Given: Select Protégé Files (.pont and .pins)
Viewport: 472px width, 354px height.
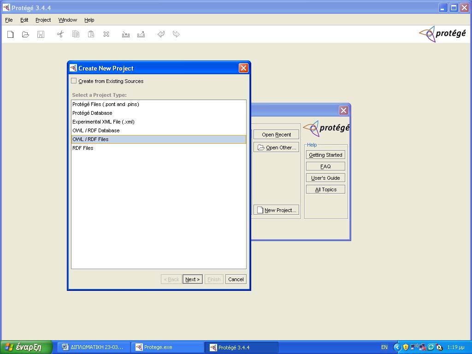Looking at the screenshot, I should coord(159,104).
